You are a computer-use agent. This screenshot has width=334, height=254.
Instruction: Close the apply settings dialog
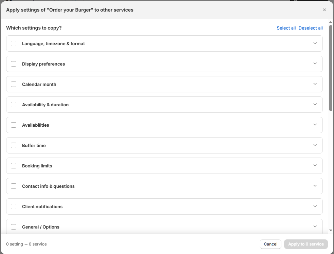tap(324, 10)
